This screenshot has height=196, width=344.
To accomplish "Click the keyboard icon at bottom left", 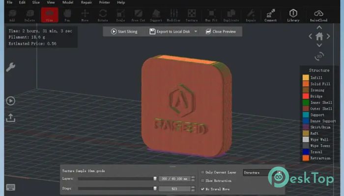I will [10, 187].
